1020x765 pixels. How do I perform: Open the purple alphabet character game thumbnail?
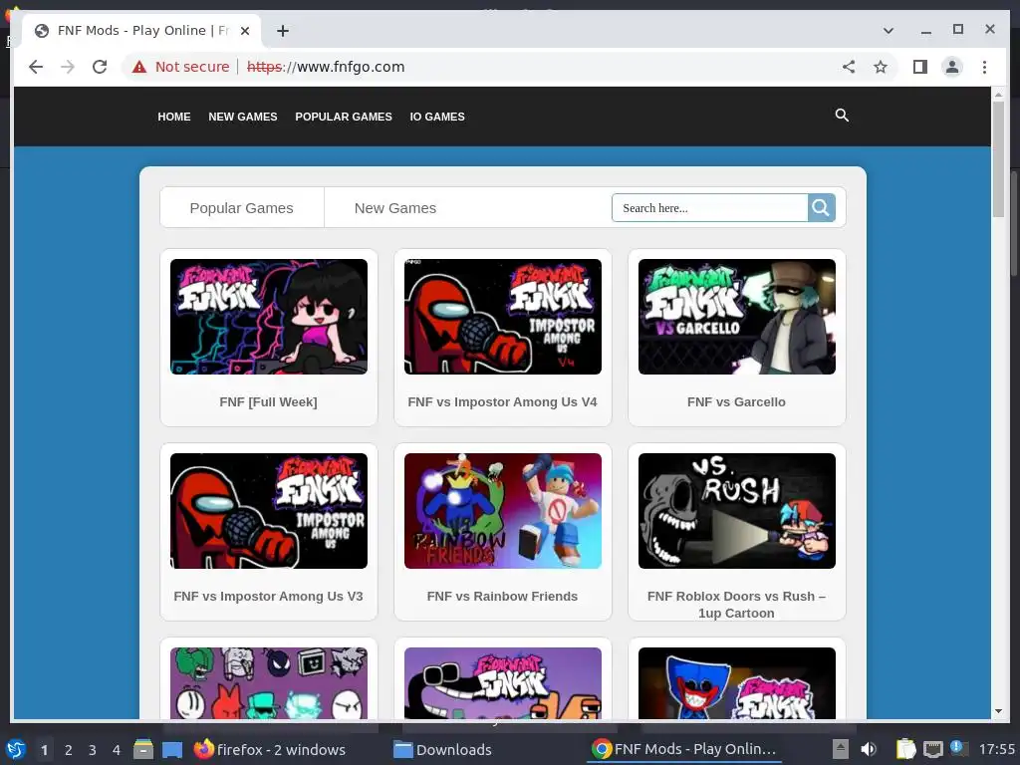click(x=503, y=683)
